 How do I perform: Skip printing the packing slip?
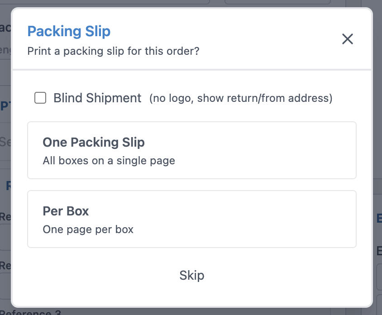coord(191,275)
